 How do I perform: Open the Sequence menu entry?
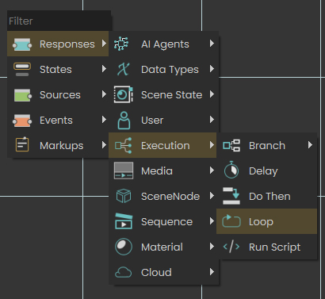point(163,221)
